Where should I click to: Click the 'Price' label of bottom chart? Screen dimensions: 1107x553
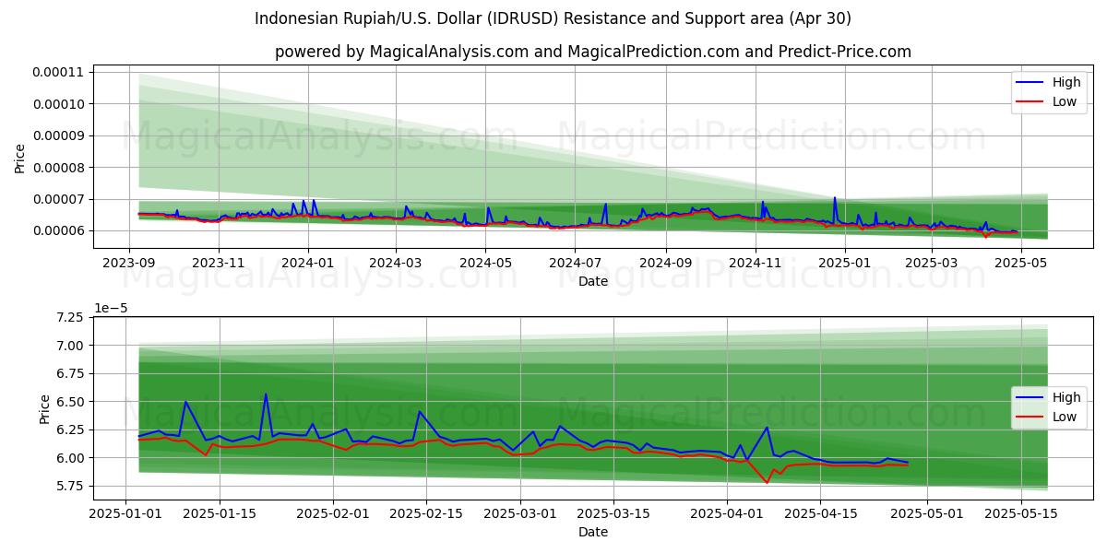tap(45, 408)
